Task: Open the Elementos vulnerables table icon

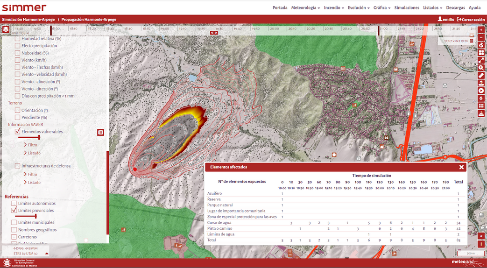Action: (x=100, y=132)
